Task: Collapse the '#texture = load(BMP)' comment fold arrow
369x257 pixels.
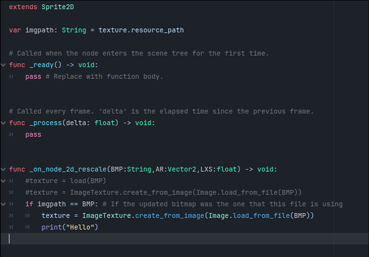Action: click(x=3, y=181)
